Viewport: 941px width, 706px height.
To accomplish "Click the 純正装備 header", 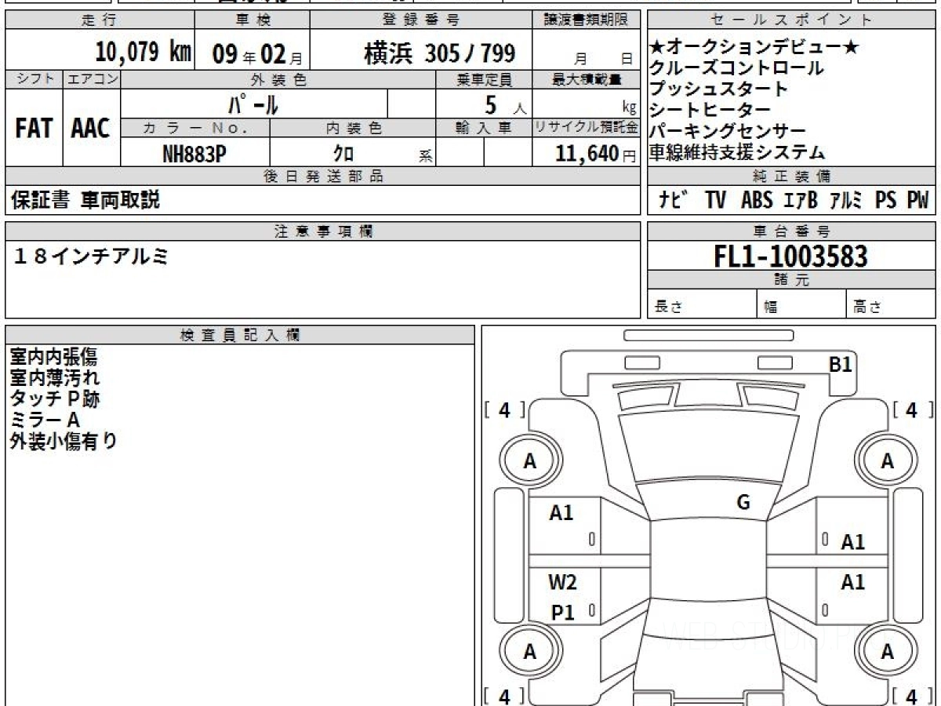I will (791, 176).
